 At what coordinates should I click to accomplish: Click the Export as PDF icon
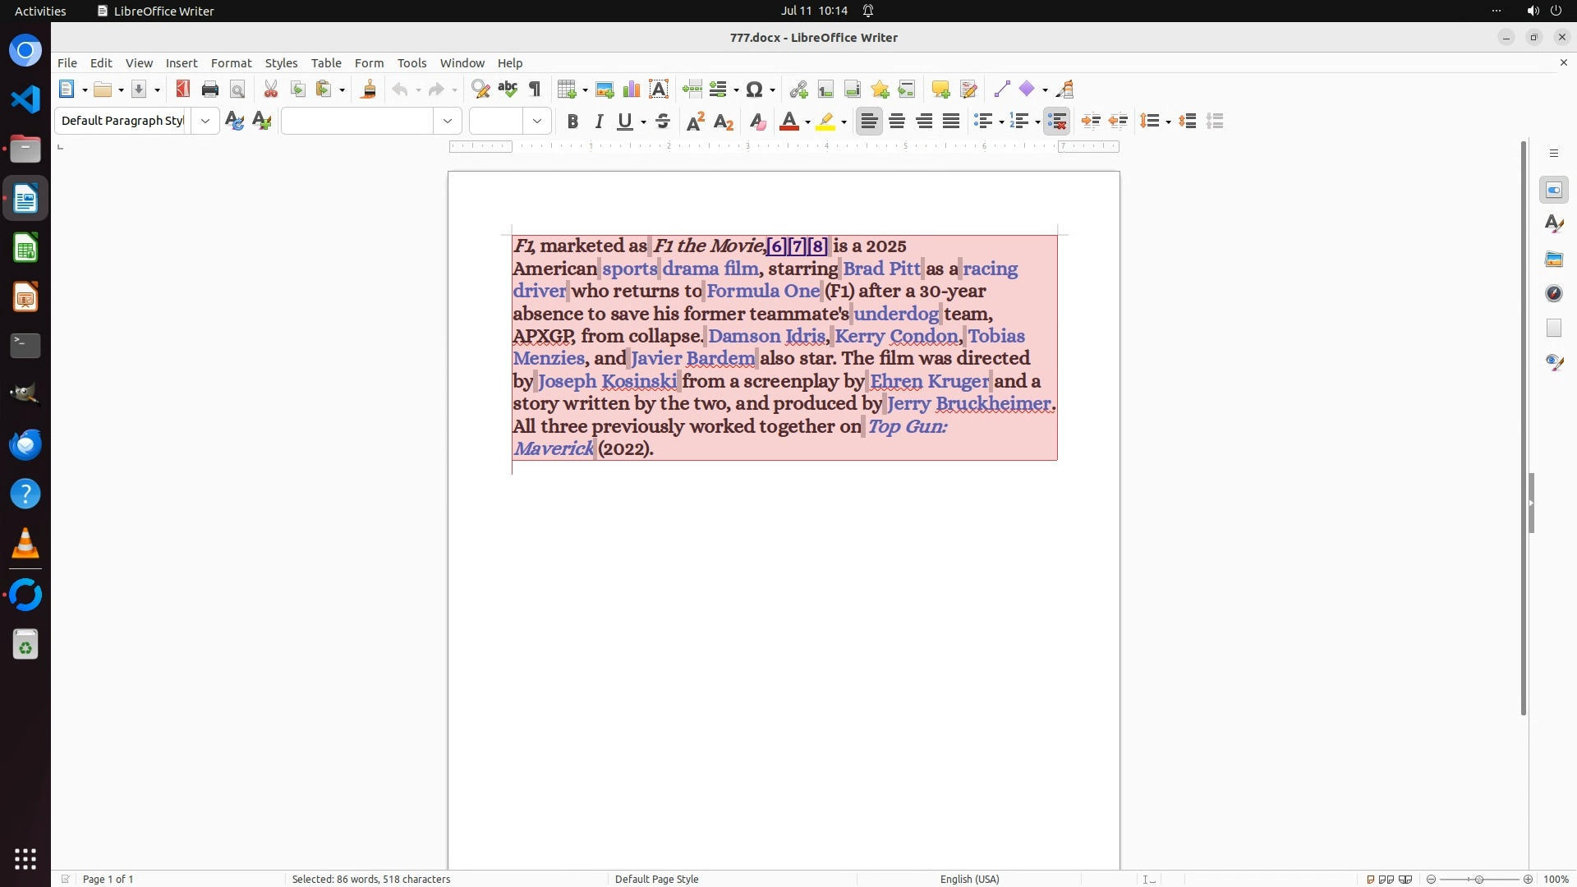[x=182, y=90]
